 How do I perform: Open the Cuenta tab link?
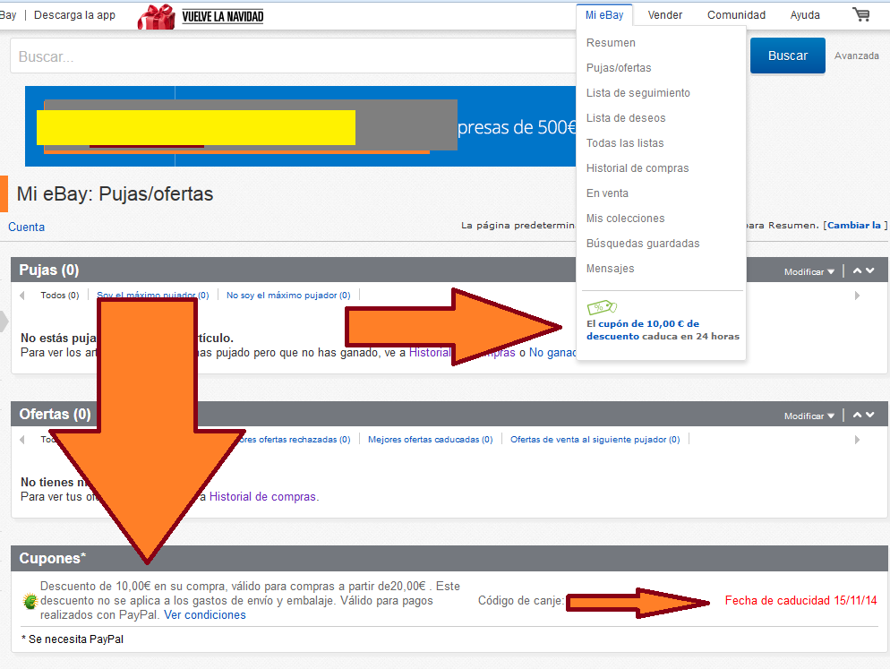click(x=26, y=227)
